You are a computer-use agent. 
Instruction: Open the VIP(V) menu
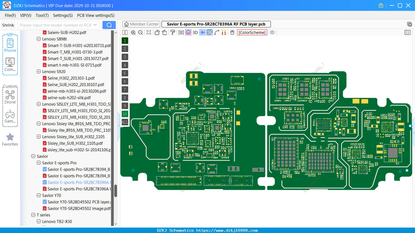click(26, 15)
